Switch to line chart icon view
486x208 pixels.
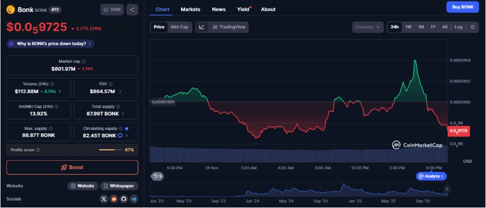coord(202,27)
